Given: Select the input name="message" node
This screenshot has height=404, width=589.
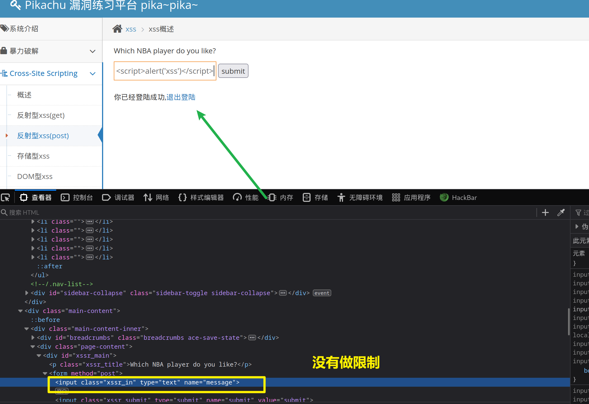Looking at the screenshot, I should pos(147,382).
